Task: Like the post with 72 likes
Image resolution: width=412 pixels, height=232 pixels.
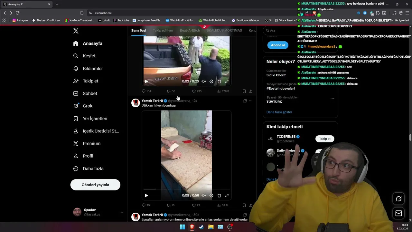Action: point(196,205)
